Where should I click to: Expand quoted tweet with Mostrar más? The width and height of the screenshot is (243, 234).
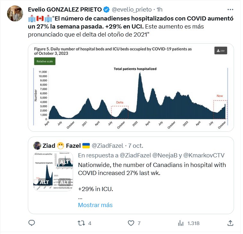pos(95,205)
